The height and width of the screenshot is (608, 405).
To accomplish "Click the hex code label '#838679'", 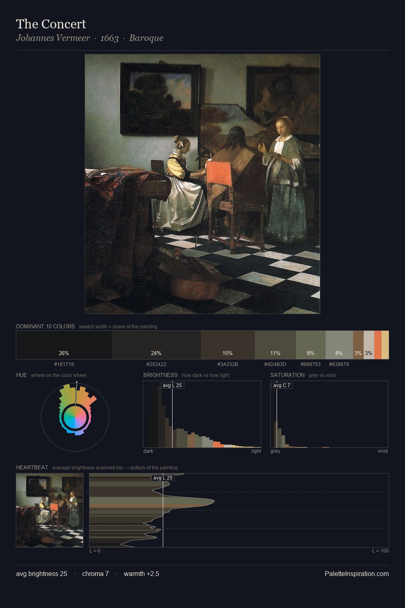I will 339,364.
